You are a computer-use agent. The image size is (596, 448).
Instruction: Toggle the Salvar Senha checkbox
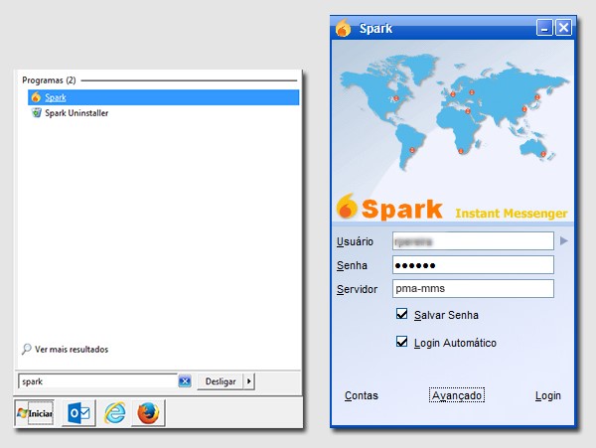[402, 315]
